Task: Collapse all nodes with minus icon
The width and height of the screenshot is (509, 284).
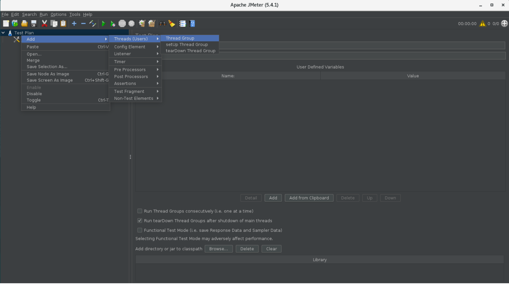Action: coord(83,24)
